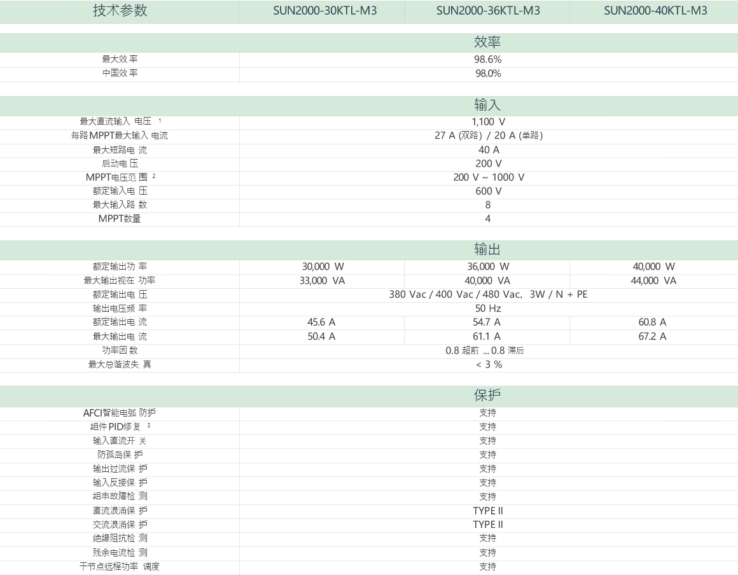
Task: Select the 1,100 V input voltage value
Action: click(488, 121)
